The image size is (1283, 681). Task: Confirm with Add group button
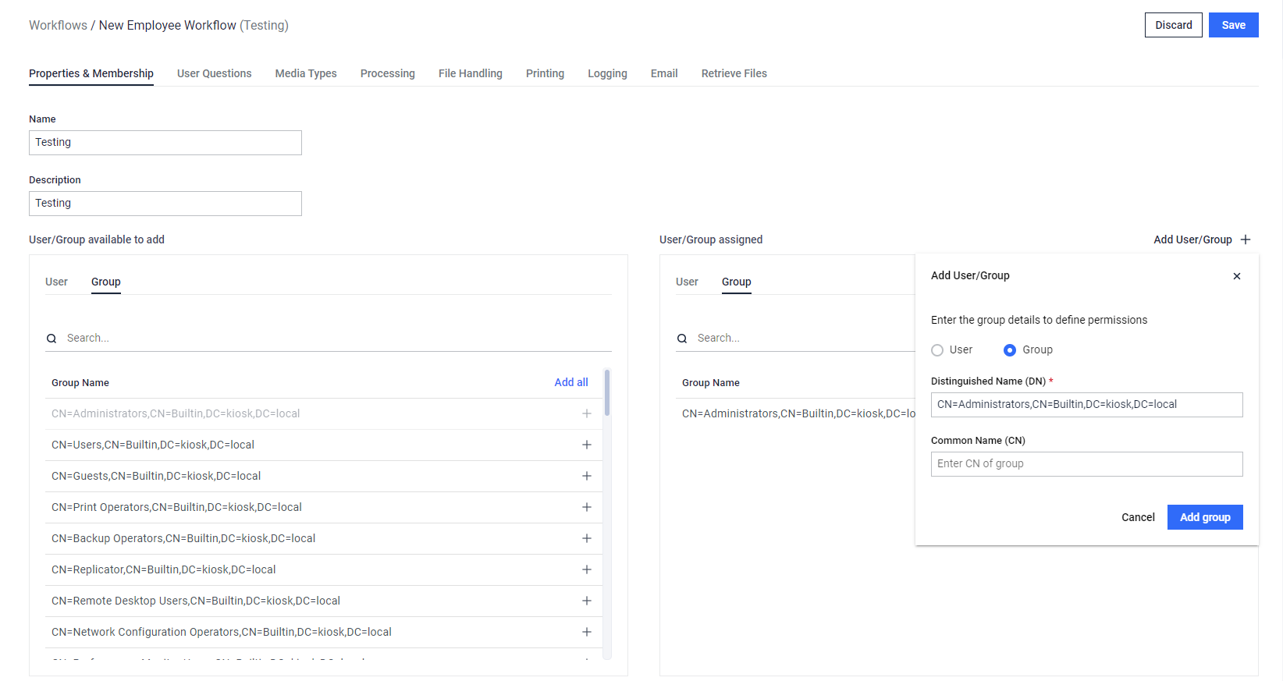pyautogui.click(x=1205, y=517)
